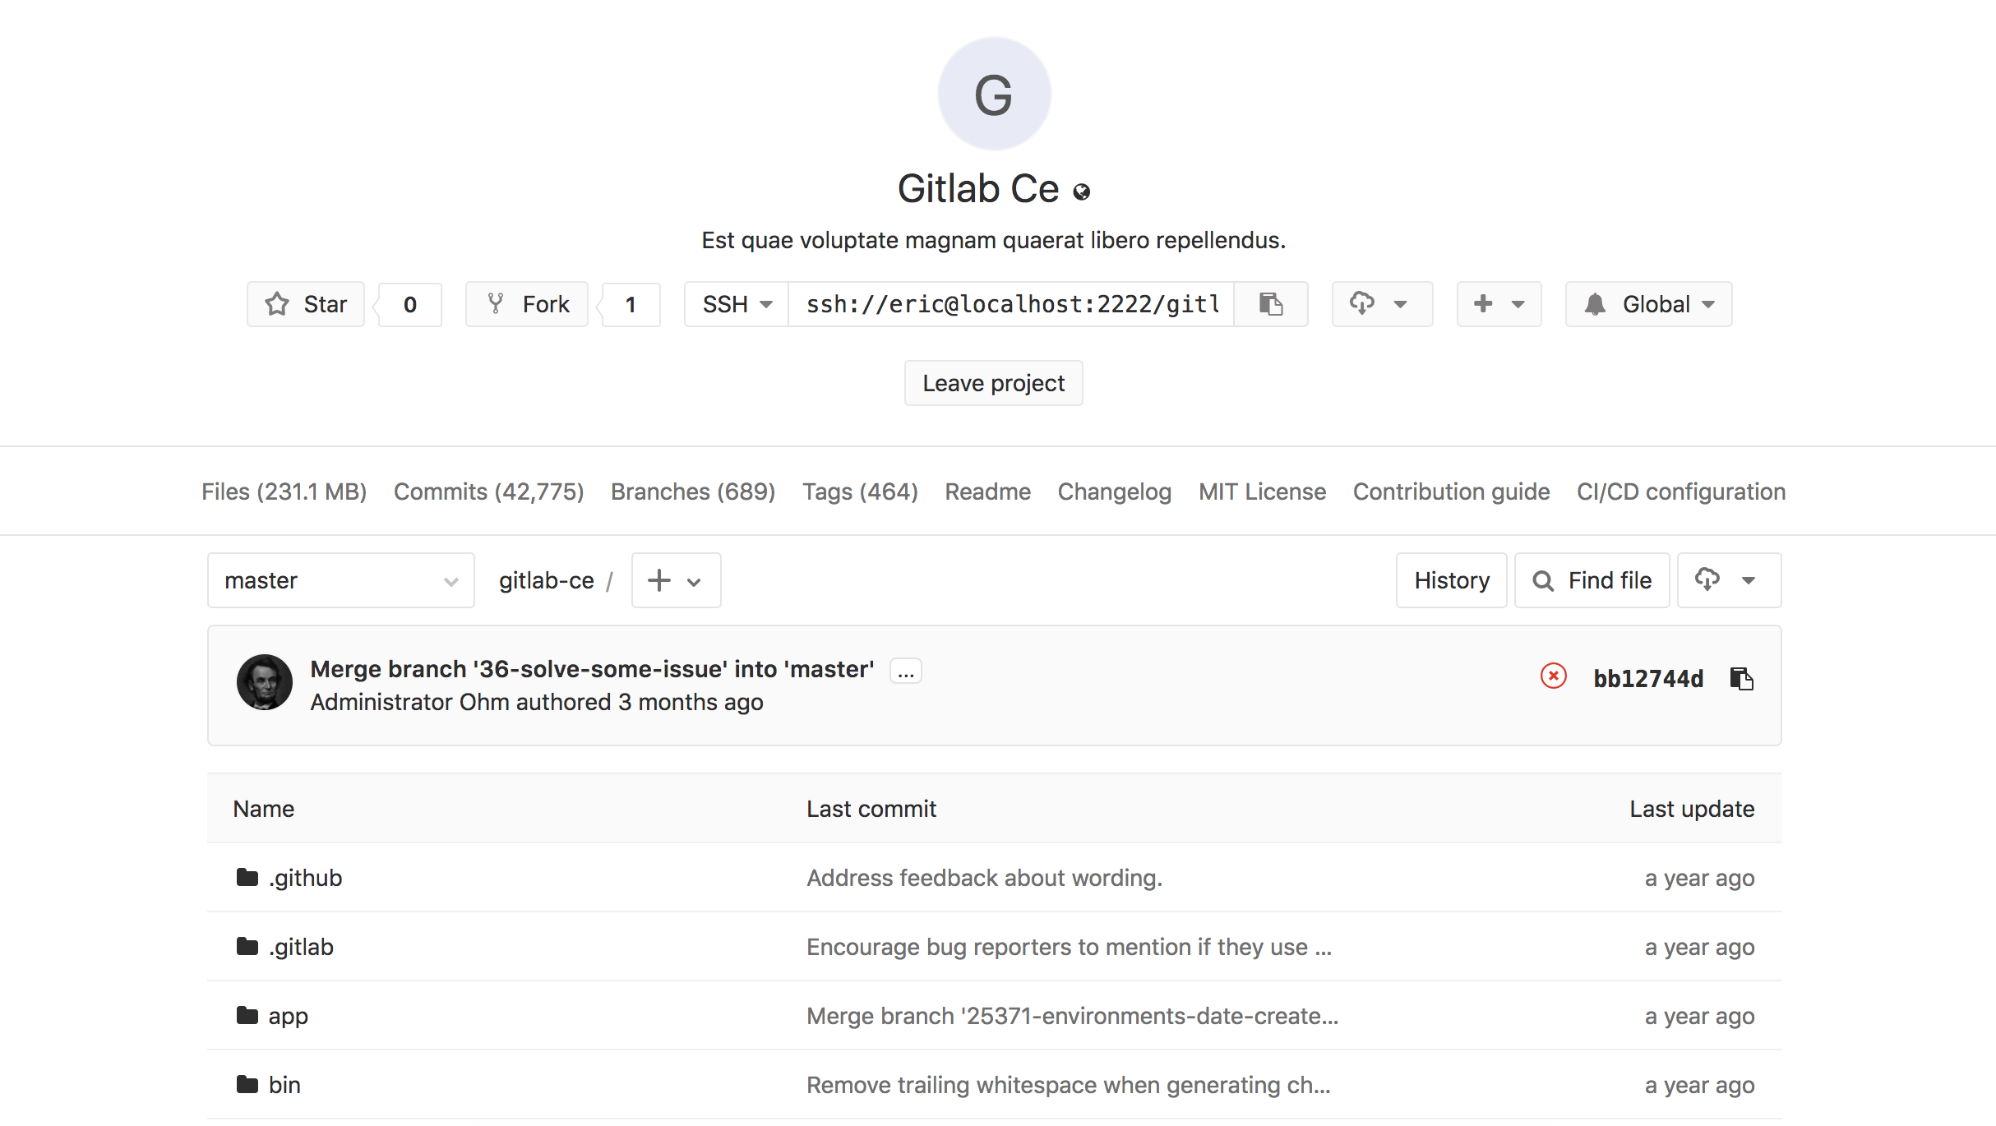
Task: Click the project avatar G
Action: pos(994,94)
